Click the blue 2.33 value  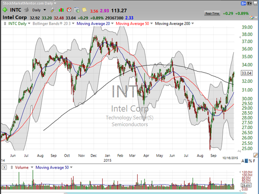click(129, 18)
